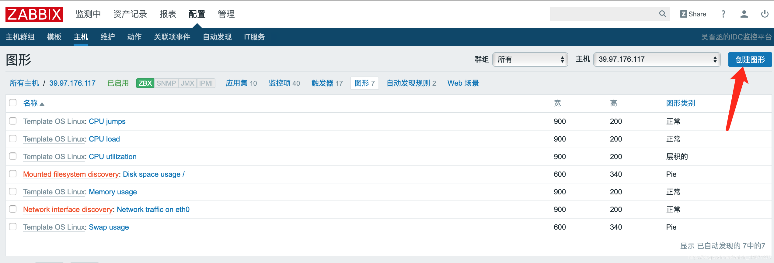The height and width of the screenshot is (263, 774).
Task: Open the Swap usage graph link
Action: click(x=109, y=227)
